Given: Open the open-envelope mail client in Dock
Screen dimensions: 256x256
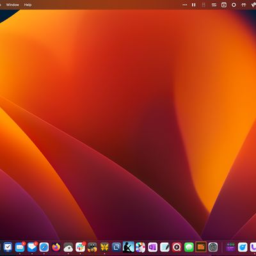Looking at the screenshot, I should click(32, 247).
